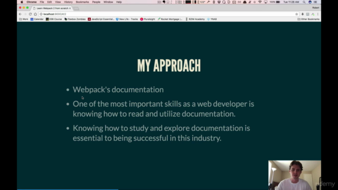338x190 pixels.
Task: Click the clock showing Tue 11:26 AM
Action: 291,2
